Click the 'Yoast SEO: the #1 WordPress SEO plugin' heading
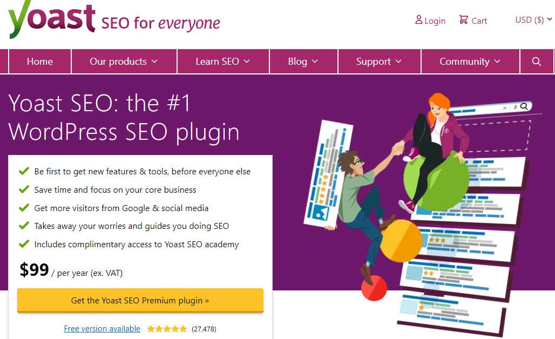This screenshot has height=339, width=555. pyautogui.click(x=124, y=118)
